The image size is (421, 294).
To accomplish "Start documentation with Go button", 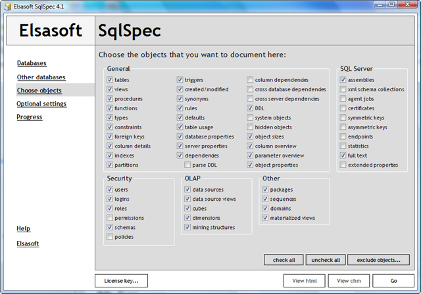I will pos(393,281).
